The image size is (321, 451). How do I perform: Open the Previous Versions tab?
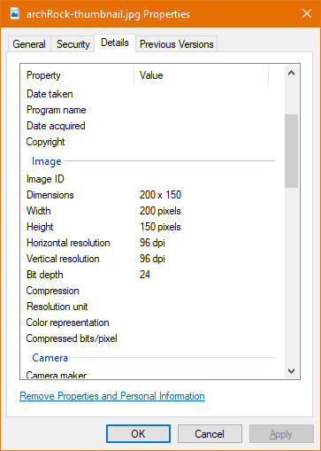point(176,44)
